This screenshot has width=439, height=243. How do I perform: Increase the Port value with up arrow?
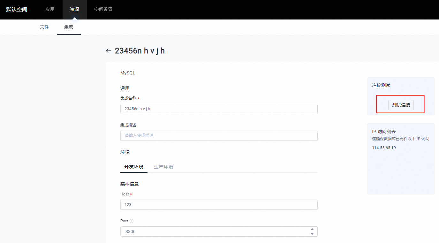click(312, 229)
